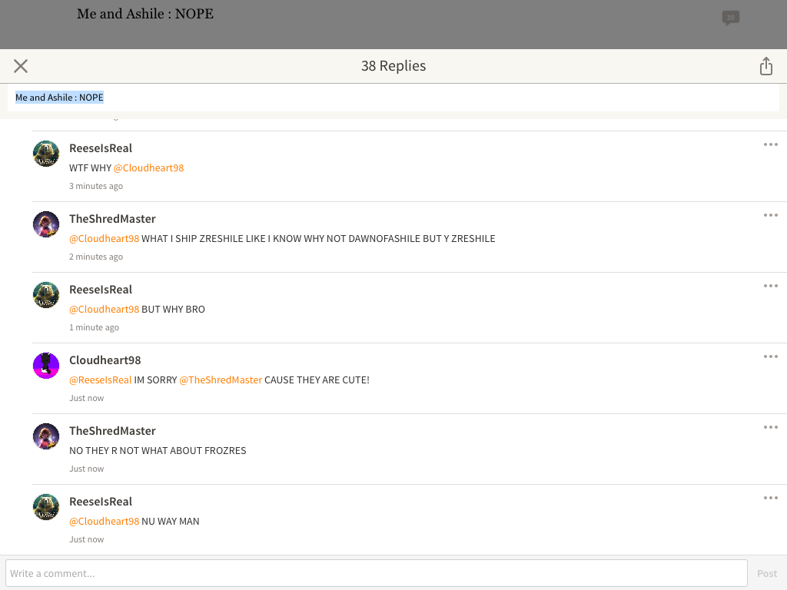View ReeseIsReal's avatar on 'BUT WHY BRO' reply
The width and height of the screenshot is (787, 590).
pyautogui.click(x=46, y=295)
